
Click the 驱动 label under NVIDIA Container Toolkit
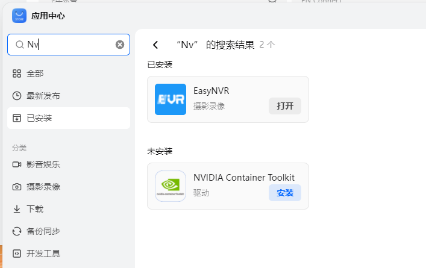pos(201,193)
